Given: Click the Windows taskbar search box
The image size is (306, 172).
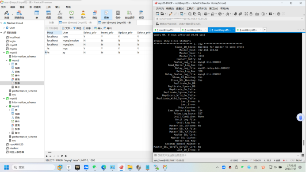Looking at the screenshot, I should pos(33,167).
